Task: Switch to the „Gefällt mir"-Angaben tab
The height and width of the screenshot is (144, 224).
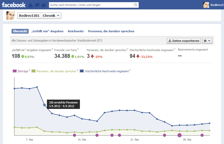Action: click(x=47, y=31)
